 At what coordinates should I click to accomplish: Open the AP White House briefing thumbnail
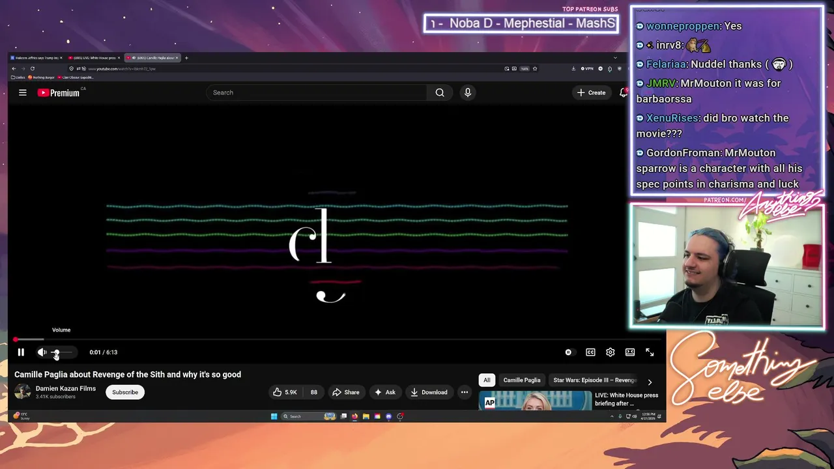tap(536, 401)
